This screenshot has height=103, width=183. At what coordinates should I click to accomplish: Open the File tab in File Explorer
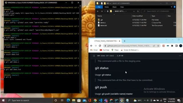click(99, 7)
